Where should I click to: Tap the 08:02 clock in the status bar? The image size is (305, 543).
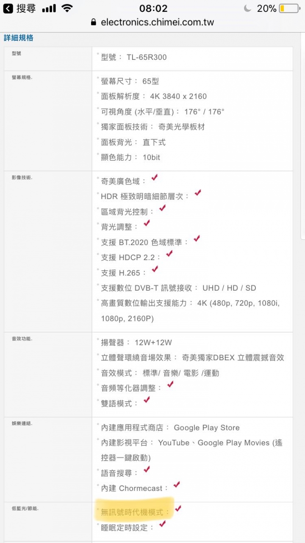coord(153,8)
